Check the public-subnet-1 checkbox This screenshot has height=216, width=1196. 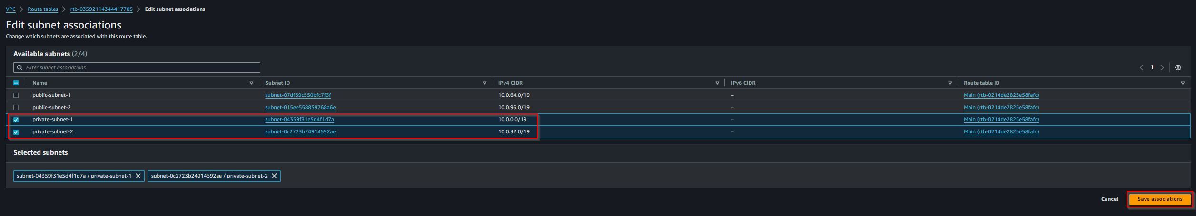point(16,95)
